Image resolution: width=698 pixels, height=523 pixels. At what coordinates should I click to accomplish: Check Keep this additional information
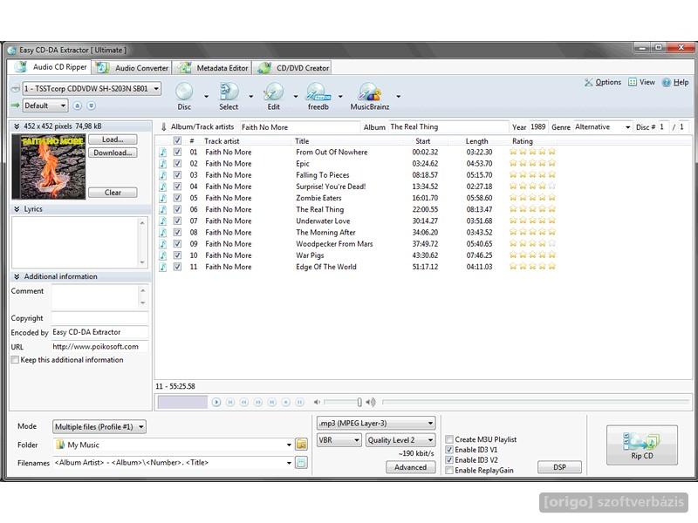click(x=15, y=360)
